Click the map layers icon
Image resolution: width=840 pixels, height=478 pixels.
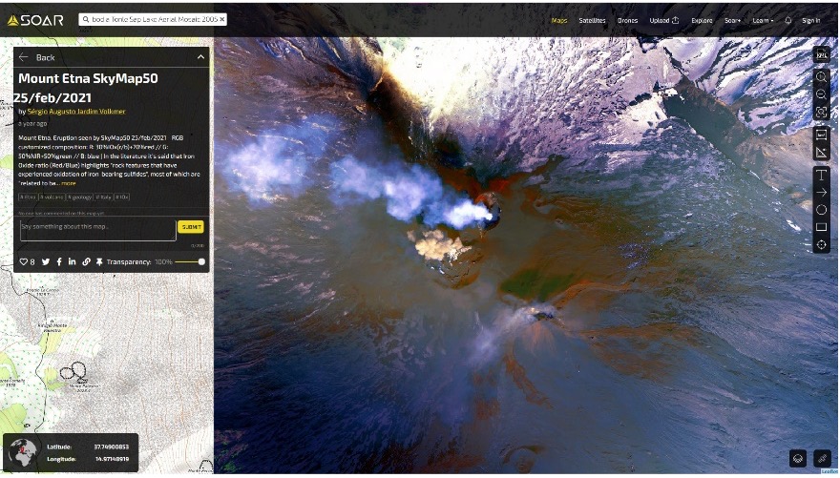(x=797, y=459)
